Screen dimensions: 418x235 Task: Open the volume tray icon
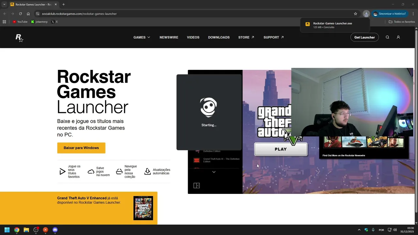coord(395,230)
